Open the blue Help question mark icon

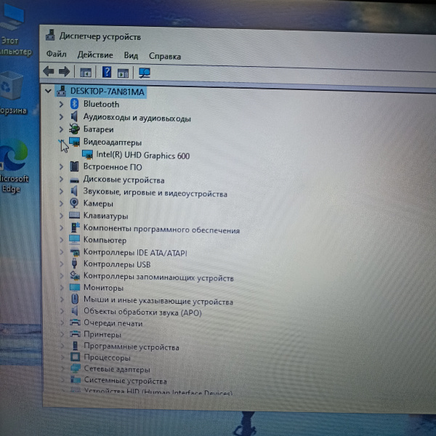[x=107, y=72]
